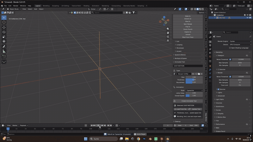Screen dimensions: 253x142
Task: Open the Device GPU Compute dropdown
Action: tap(240, 44)
